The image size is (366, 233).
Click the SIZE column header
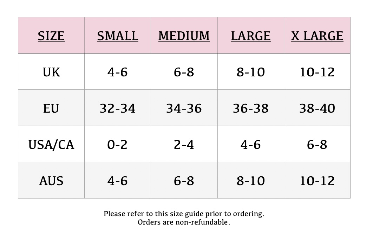[51, 36]
